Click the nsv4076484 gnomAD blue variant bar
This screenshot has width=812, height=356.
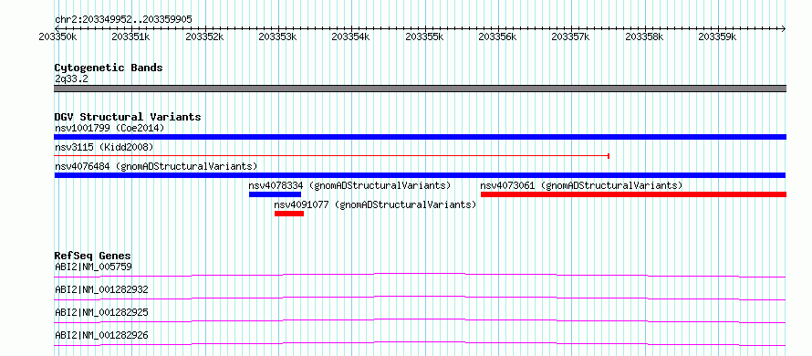click(420, 175)
